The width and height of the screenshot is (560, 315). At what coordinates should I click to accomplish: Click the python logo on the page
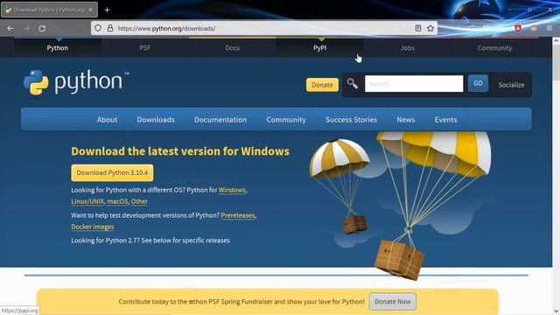[x=76, y=82]
